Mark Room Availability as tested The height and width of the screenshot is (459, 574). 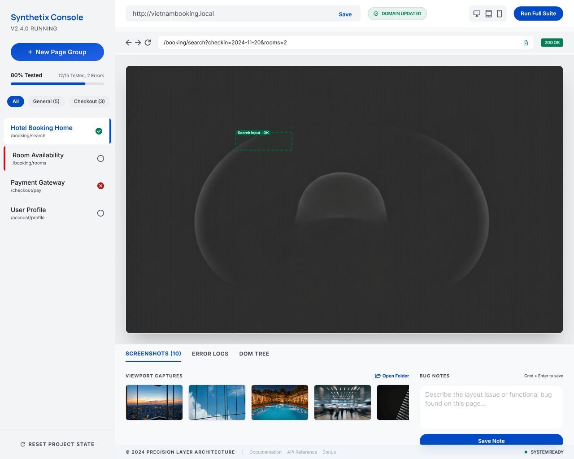click(x=100, y=158)
